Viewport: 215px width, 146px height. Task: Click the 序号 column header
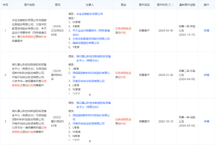5,5
